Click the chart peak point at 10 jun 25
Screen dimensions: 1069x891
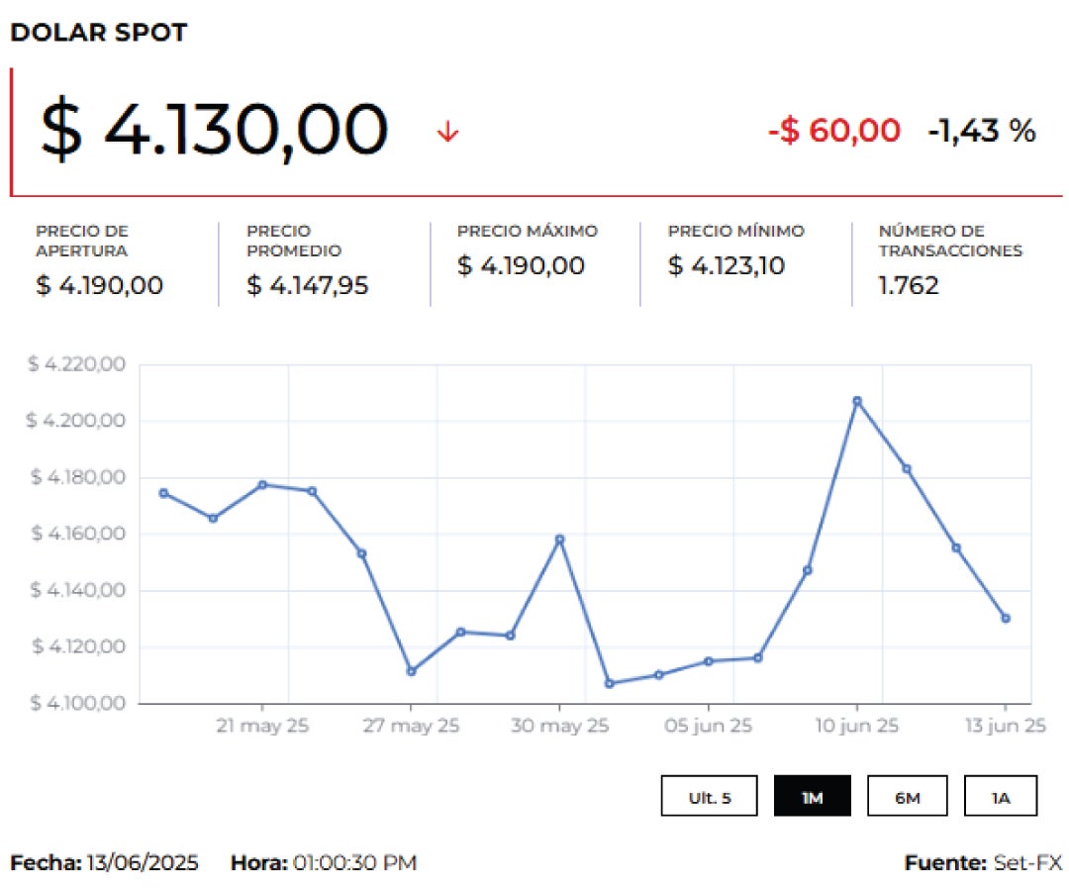click(857, 401)
